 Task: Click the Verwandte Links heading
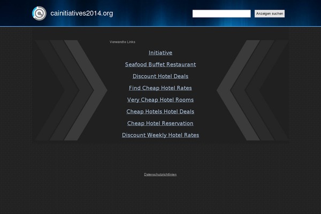123,42
